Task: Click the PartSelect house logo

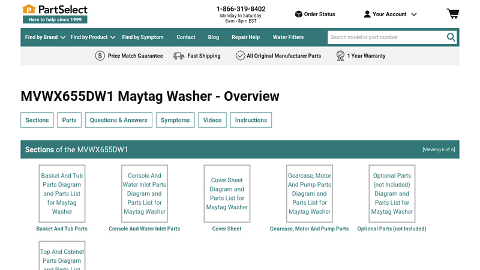Action: pos(29,9)
